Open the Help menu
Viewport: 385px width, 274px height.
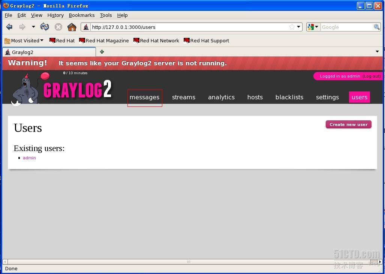click(x=122, y=15)
